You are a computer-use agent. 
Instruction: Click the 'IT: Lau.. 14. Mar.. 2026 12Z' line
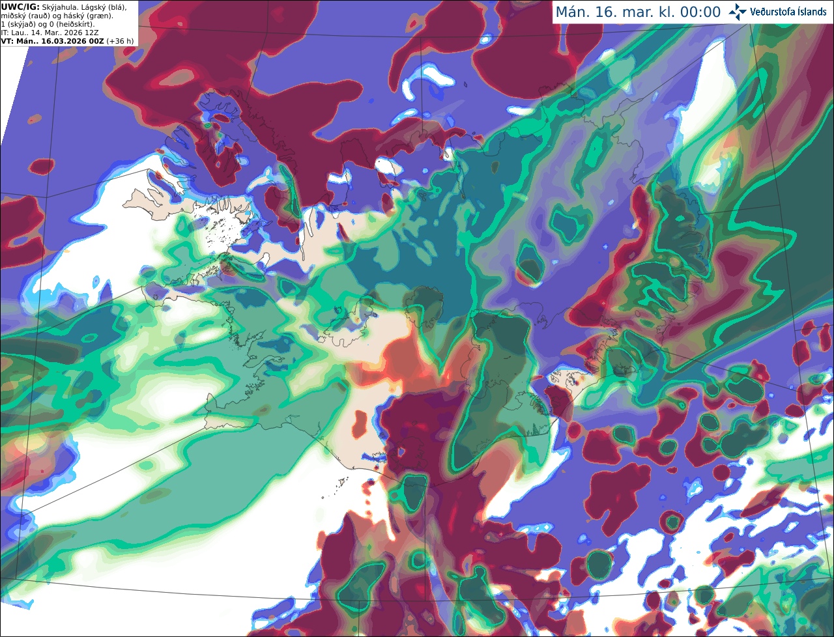(x=50, y=33)
